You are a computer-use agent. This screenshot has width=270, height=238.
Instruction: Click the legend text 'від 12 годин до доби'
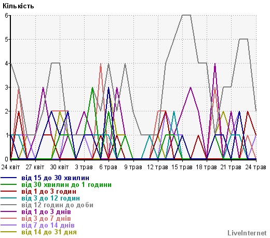click(57, 205)
